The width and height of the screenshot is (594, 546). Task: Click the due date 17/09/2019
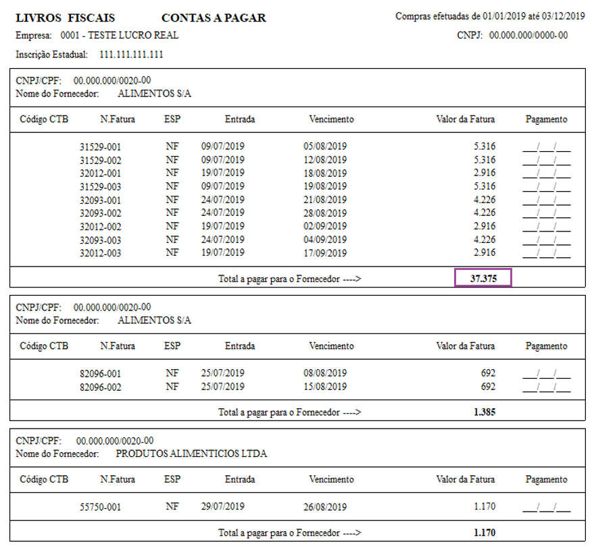(325, 253)
